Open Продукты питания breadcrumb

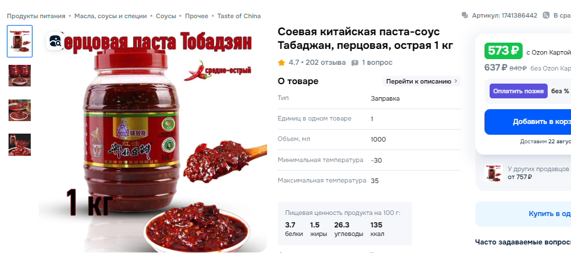point(36,16)
